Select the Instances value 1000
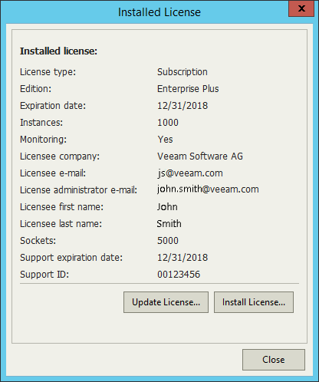 pos(168,123)
